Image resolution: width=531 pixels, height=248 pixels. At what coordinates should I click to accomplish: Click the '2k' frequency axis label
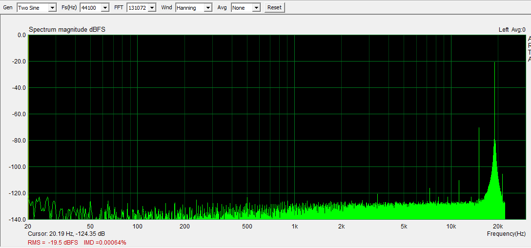coord(341,227)
